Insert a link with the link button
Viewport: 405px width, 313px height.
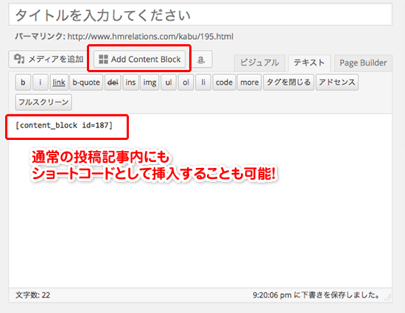click(59, 82)
